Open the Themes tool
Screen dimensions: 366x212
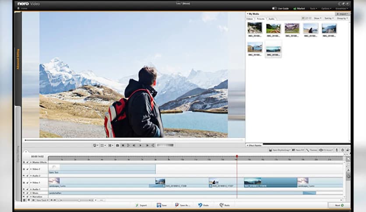tap(312, 150)
